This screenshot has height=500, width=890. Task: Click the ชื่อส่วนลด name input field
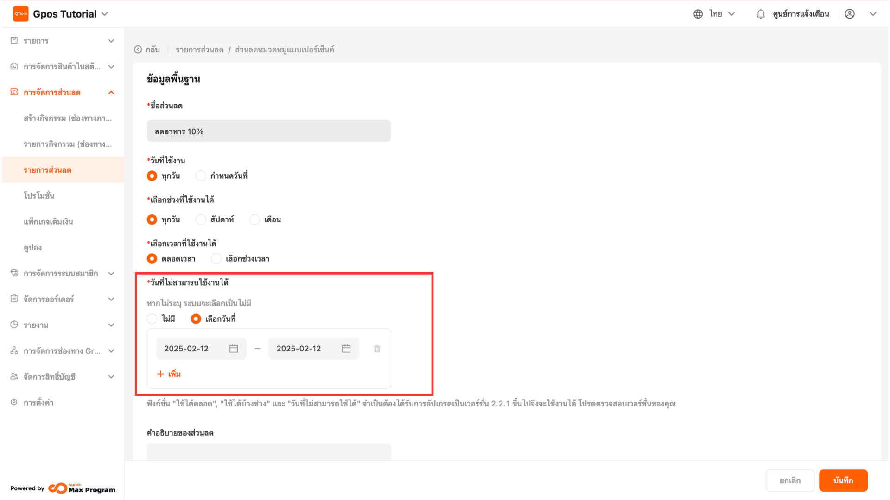269,131
